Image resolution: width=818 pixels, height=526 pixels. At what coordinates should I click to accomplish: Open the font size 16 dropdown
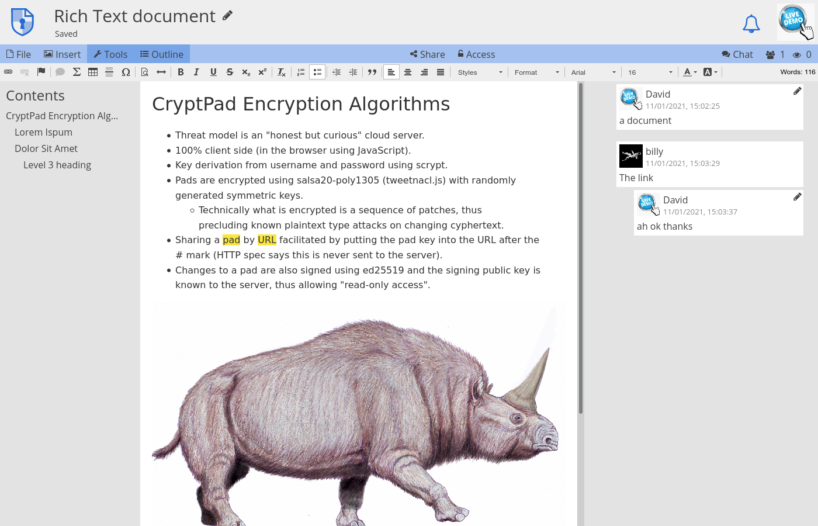[649, 72]
